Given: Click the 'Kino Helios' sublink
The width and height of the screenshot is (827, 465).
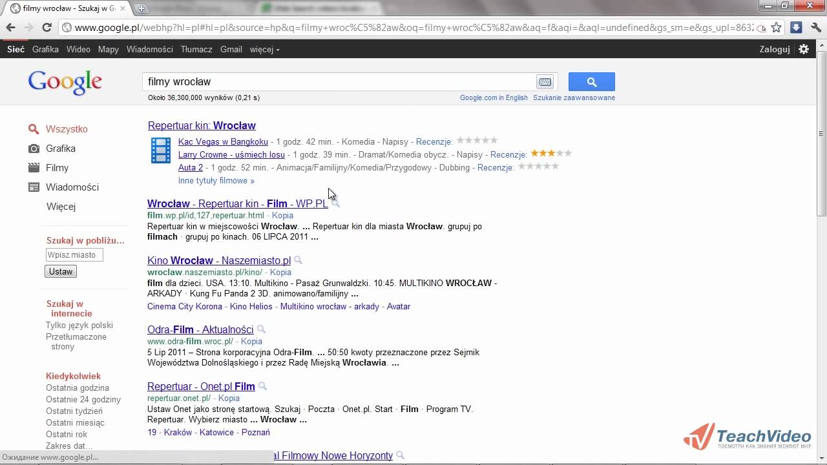Looking at the screenshot, I should 251,306.
